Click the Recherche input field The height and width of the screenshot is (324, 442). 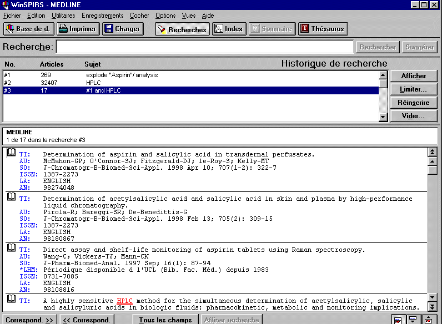tap(205, 47)
